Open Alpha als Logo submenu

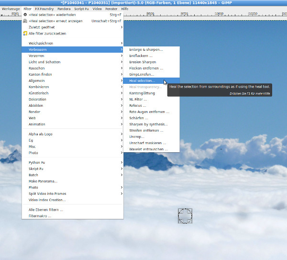(x=73, y=134)
